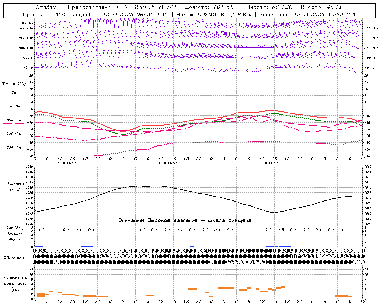Click the '(км)' unit under convective label
The width and height of the screenshot is (380, 304).
click(15, 289)
